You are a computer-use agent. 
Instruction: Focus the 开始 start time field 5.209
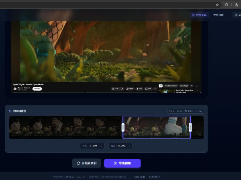click(x=92, y=146)
